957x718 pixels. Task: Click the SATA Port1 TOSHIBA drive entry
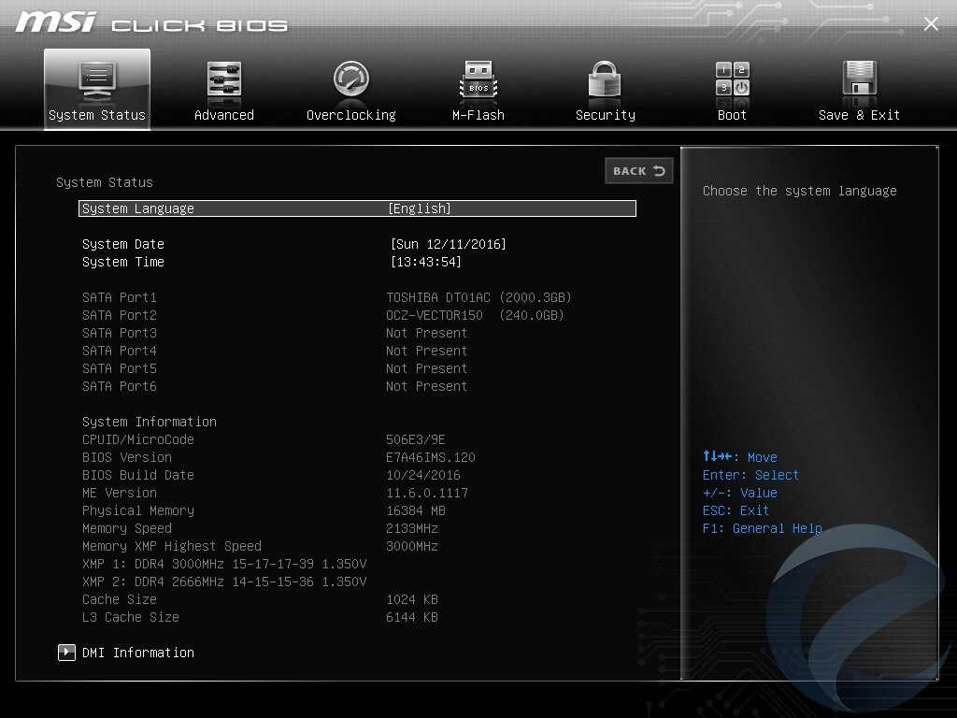478,297
